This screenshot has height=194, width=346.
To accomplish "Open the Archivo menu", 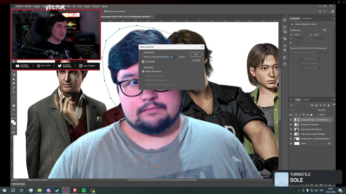I will [19, 6].
